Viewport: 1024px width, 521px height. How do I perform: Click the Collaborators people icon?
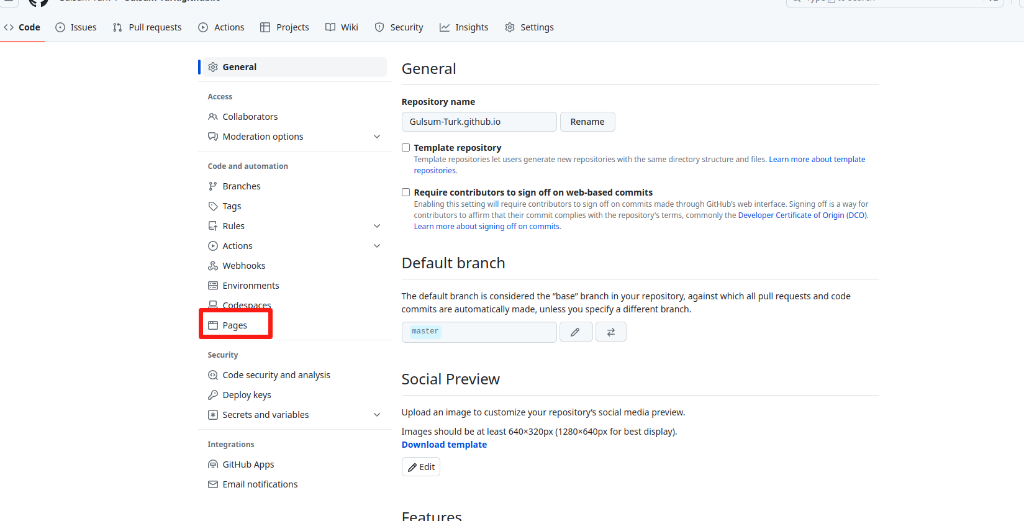213,117
